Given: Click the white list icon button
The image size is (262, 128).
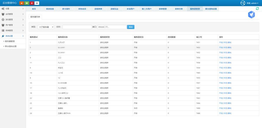Looking at the screenshot, I should [x=37, y=3].
